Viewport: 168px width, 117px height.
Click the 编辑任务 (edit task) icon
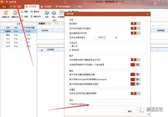15,13
